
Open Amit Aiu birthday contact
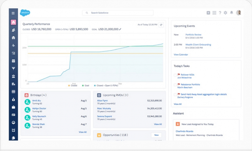36,101
